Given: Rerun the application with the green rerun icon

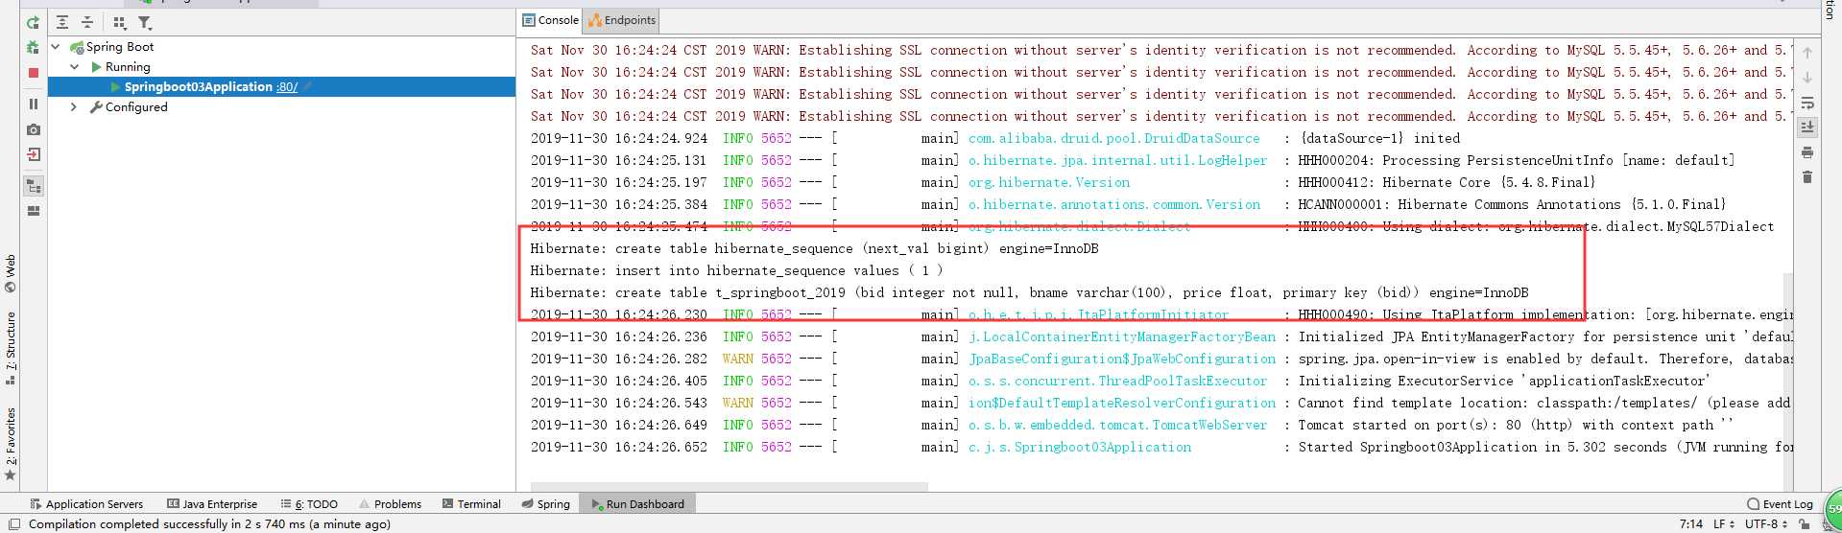Looking at the screenshot, I should 34,23.
